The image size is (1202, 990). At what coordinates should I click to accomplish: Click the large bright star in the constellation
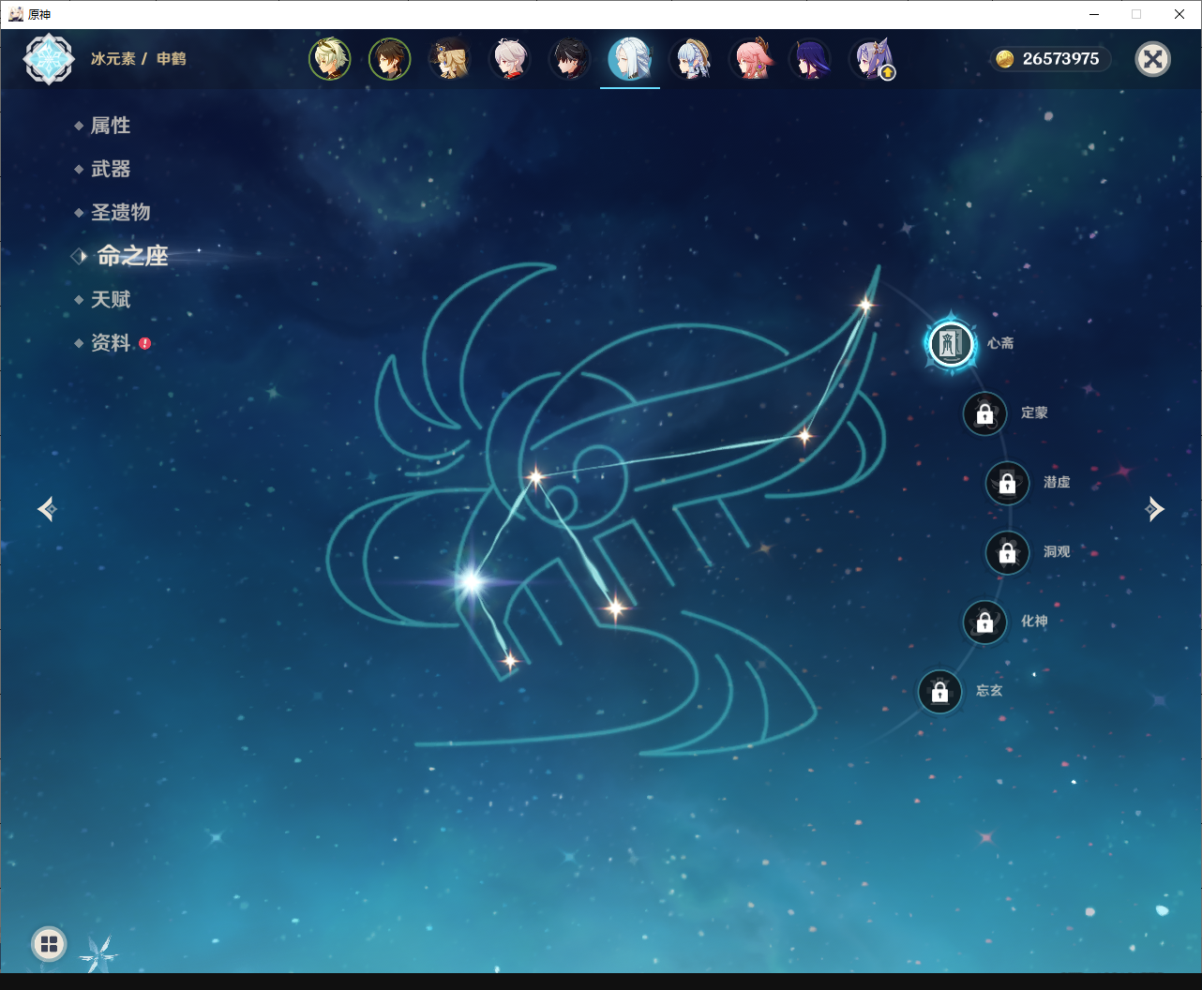[x=472, y=582]
